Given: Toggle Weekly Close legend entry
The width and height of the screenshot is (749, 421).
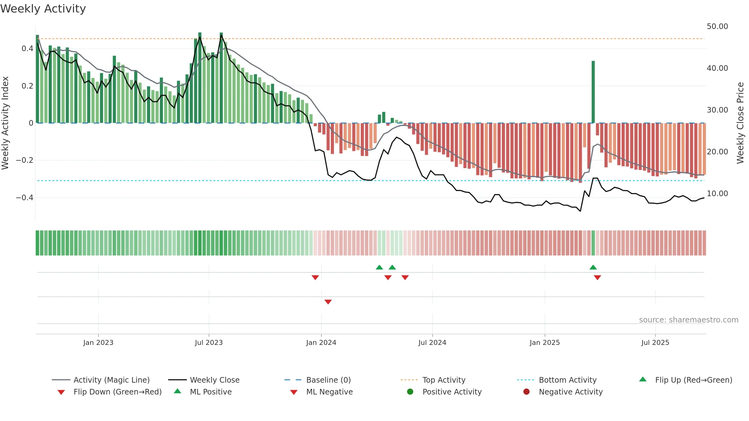Looking at the screenshot, I should (204, 380).
